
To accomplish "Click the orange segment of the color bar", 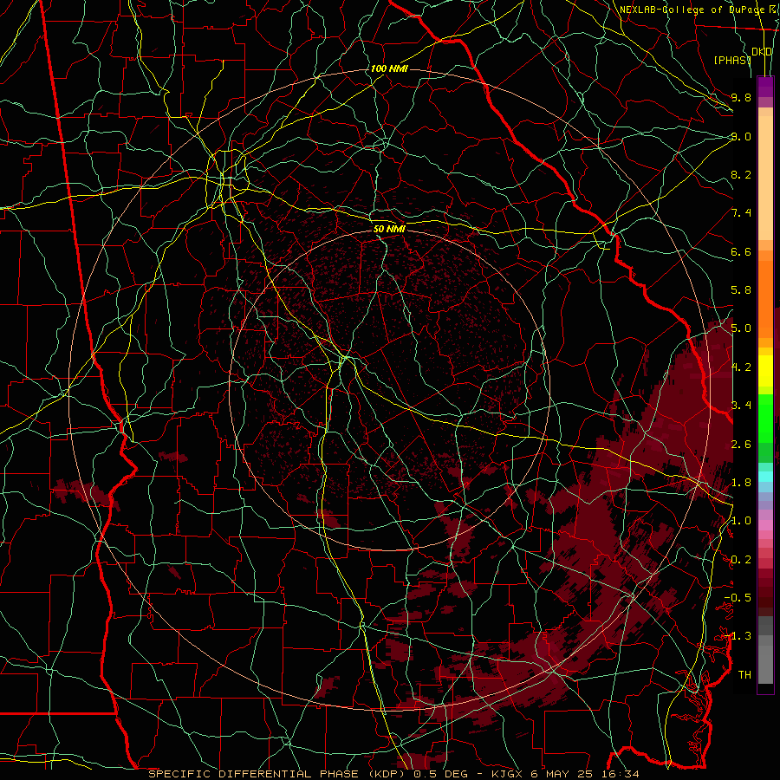I will pos(765,298).
